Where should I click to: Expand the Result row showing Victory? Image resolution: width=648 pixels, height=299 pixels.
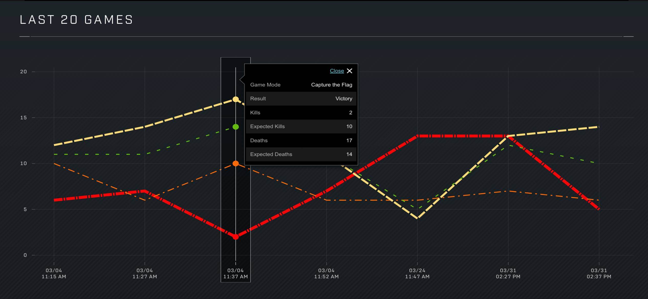(x=301, y=99)
